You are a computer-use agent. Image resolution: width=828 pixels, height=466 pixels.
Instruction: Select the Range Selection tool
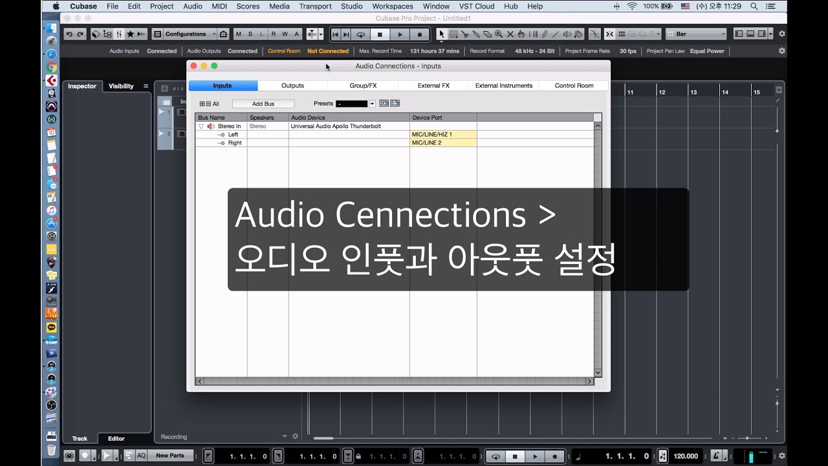tap(453, 34)
